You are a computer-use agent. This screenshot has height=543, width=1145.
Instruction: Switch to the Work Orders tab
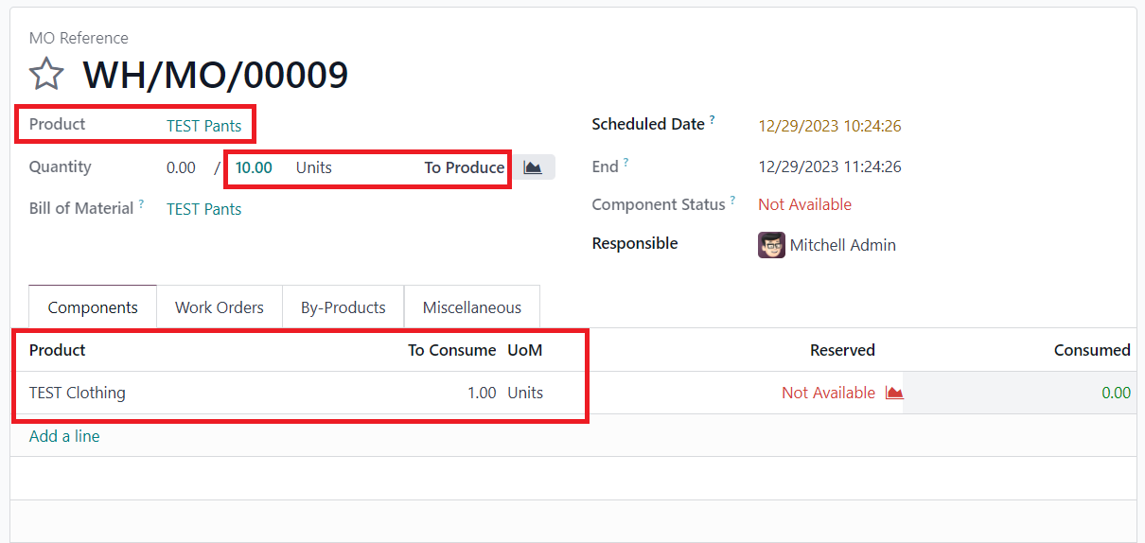(220, 307)
